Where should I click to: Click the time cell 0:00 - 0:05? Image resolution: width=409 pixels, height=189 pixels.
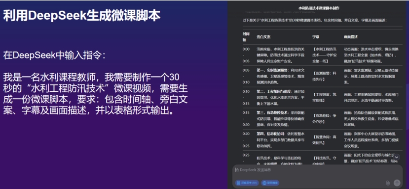[x=246, y=55]
